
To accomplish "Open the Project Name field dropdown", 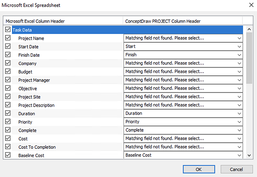I will point(183,38).
